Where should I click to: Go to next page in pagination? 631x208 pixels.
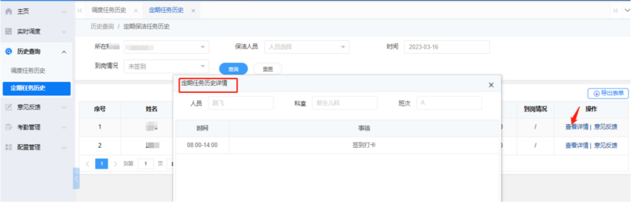pyautogui.click(x=115, y=163)
